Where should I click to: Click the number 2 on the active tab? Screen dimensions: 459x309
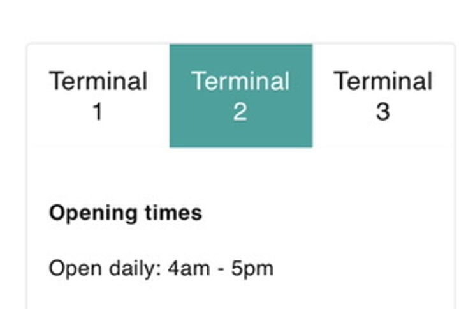[x=240, y=112]
